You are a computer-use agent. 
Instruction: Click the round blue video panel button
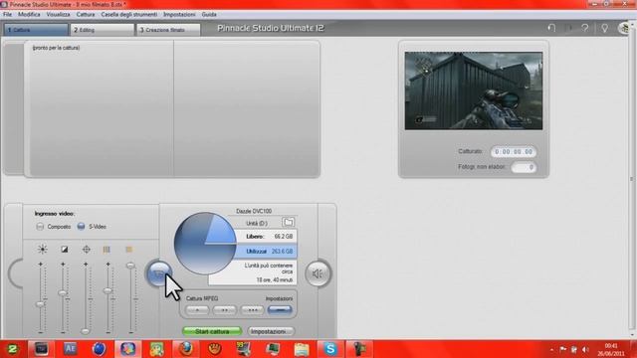point(159,273)
